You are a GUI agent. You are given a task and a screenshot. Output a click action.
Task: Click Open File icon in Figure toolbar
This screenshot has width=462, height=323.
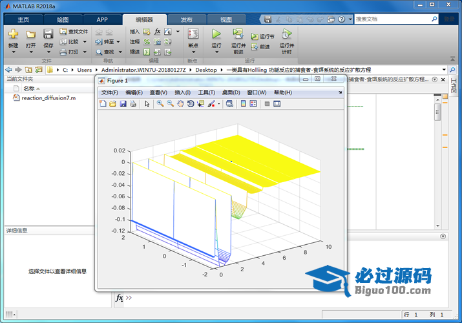click(113, 103)
